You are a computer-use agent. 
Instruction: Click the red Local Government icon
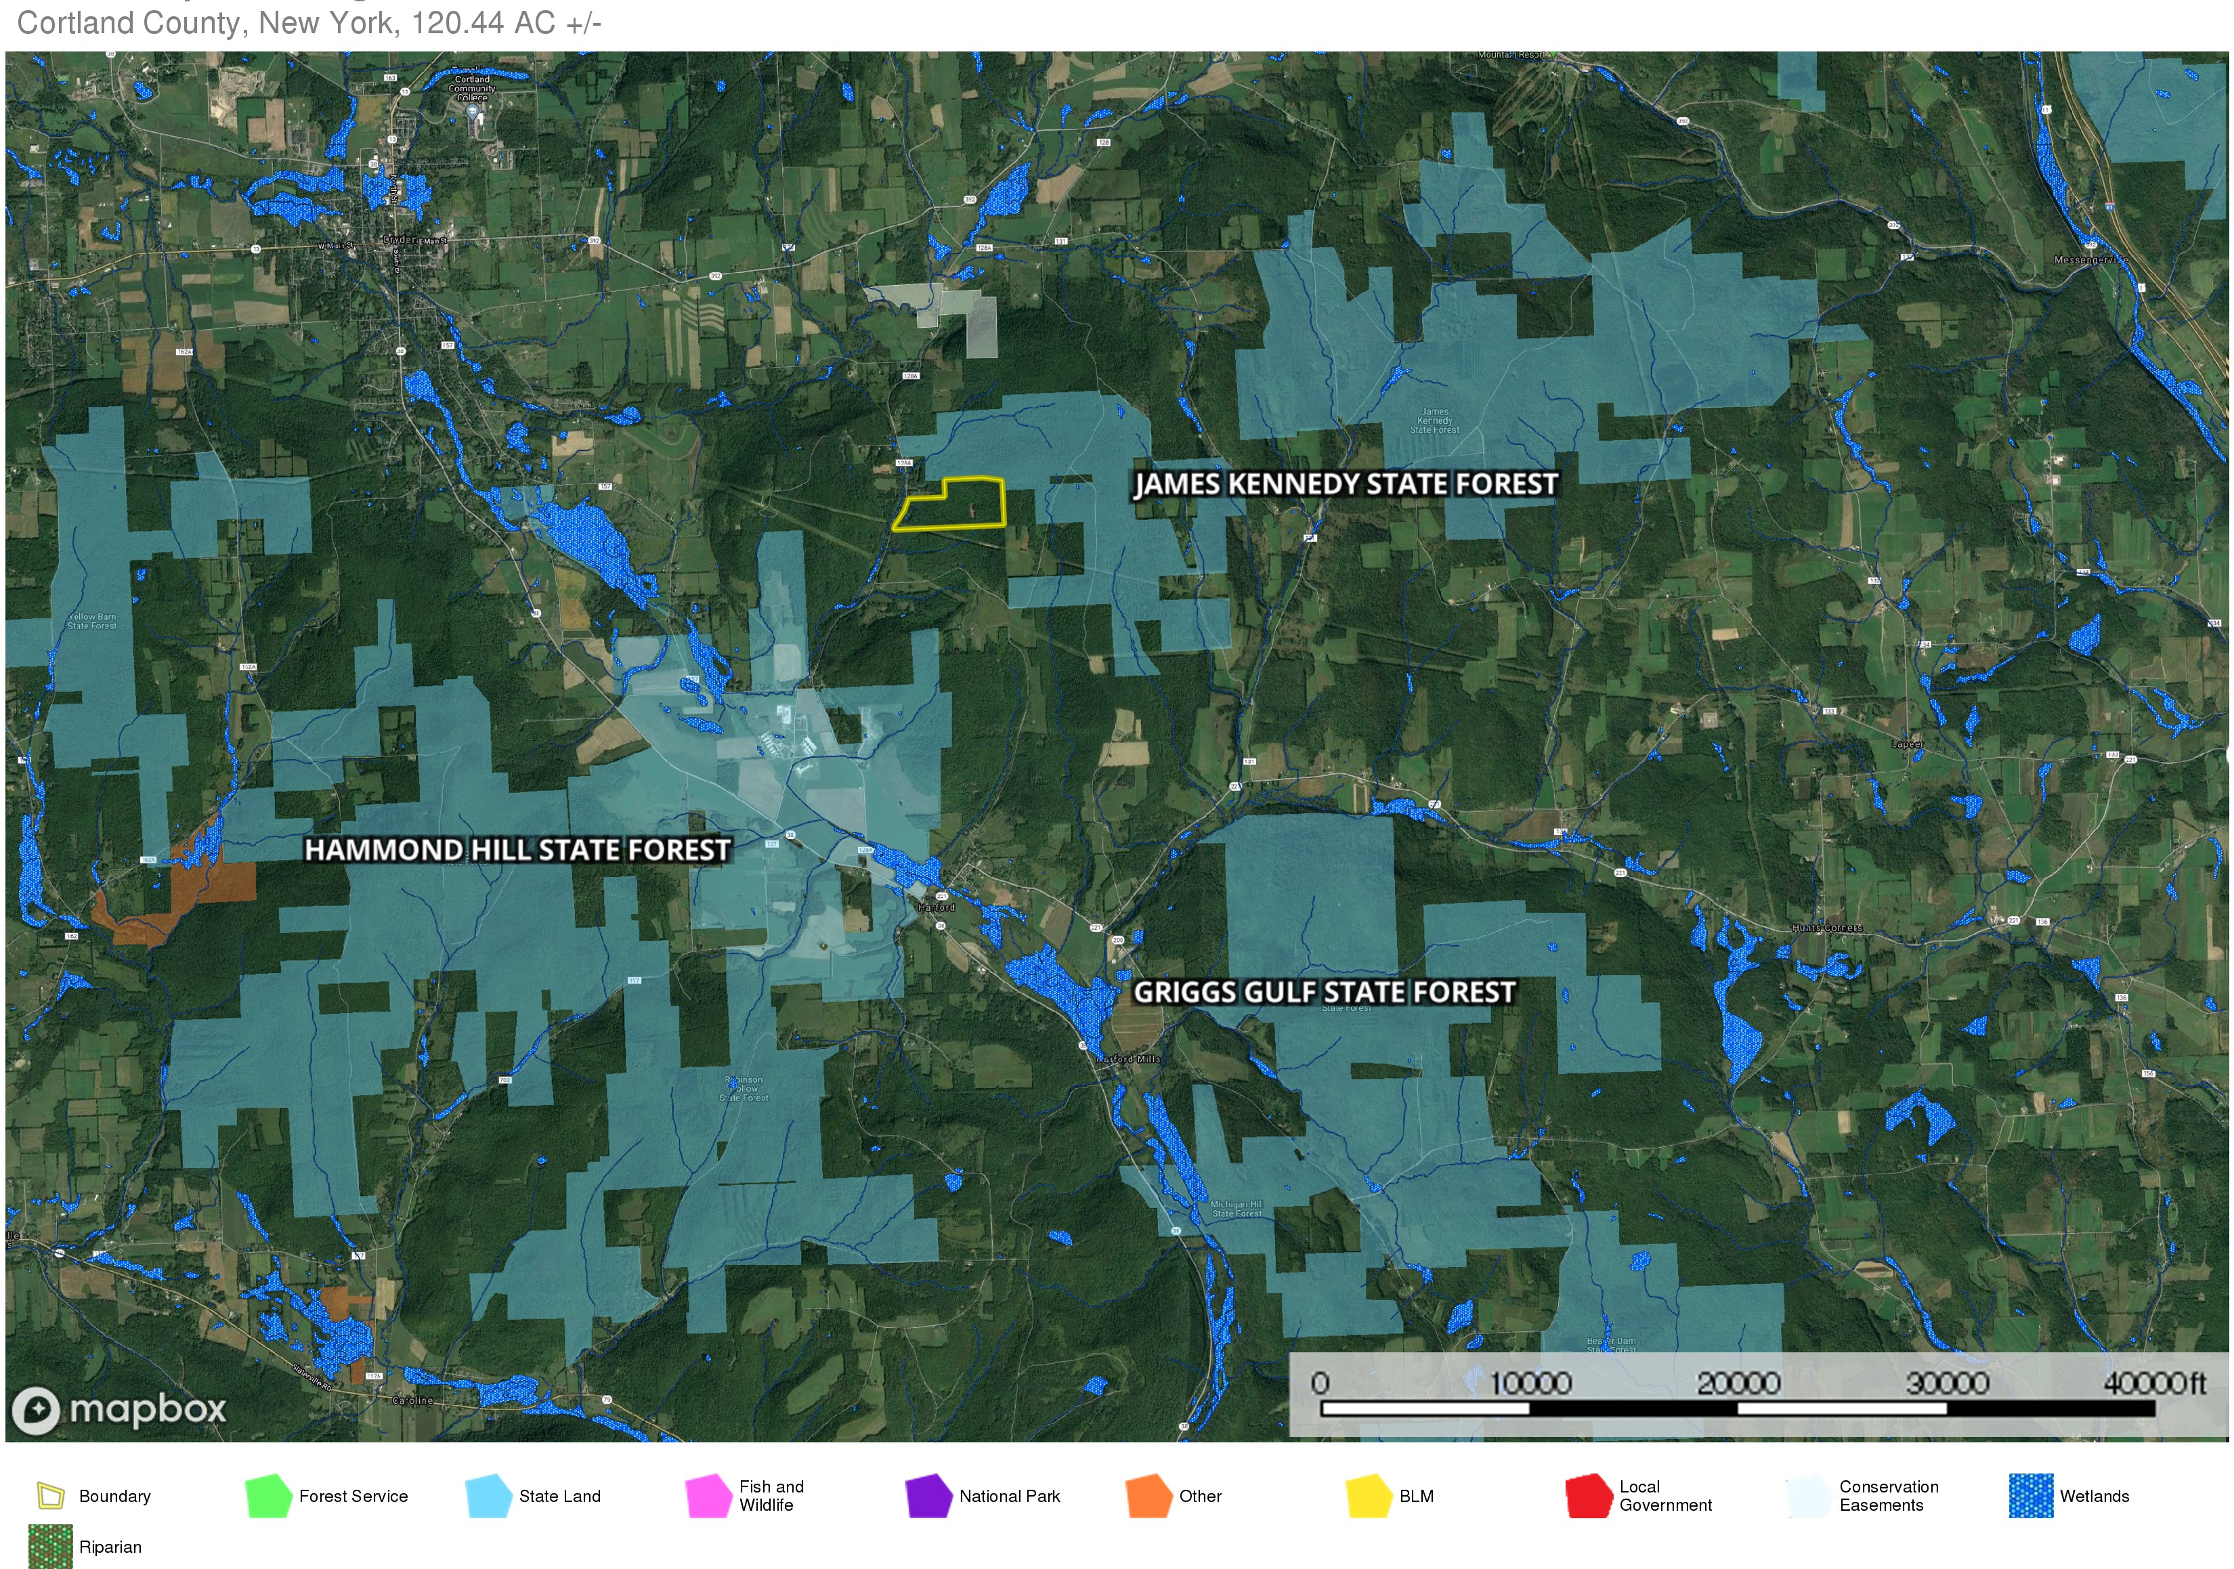click(x=1589, y=1496)
